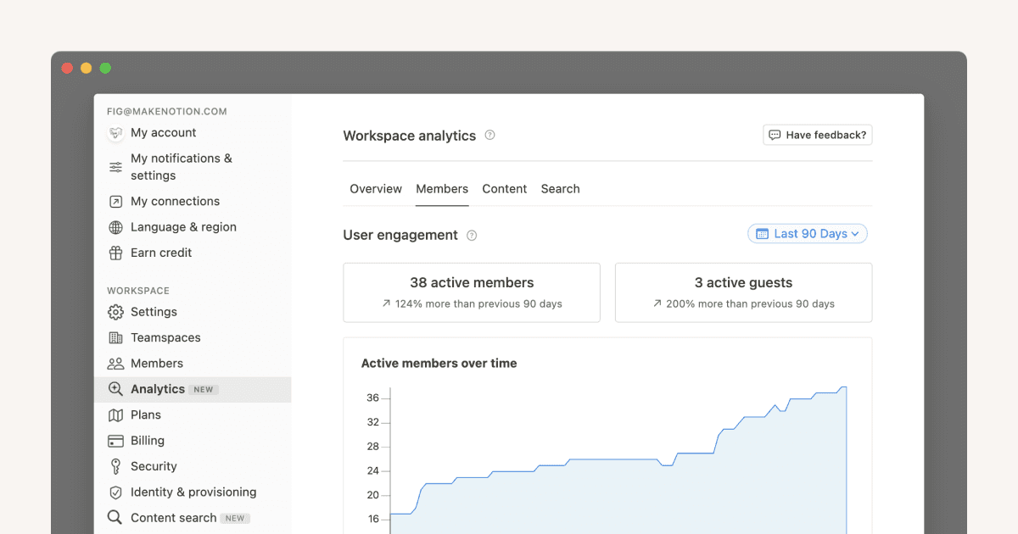Select the Teamspaces grid icon
The height and width of the screenshot is (534, 1018).
point(115,337)
